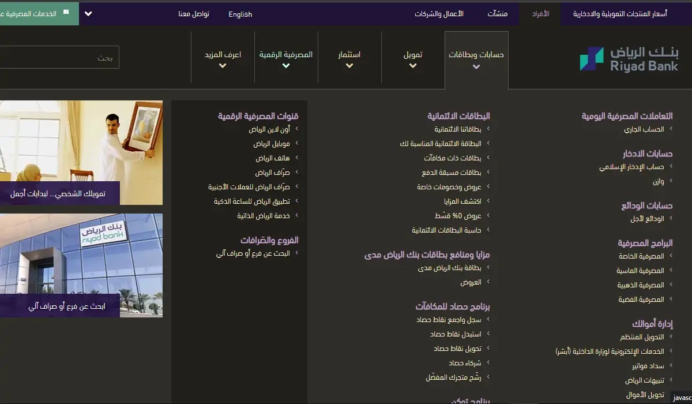
Task: Open the عروض 0% قسّط link
Action: click(458, 215)
